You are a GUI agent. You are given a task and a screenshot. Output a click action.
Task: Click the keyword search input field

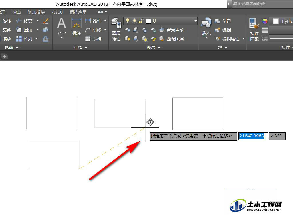[x=262, y=4]
